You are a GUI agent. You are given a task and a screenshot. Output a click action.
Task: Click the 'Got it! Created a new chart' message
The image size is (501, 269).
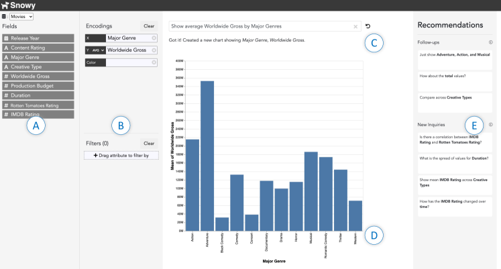[x=237, y=40]
